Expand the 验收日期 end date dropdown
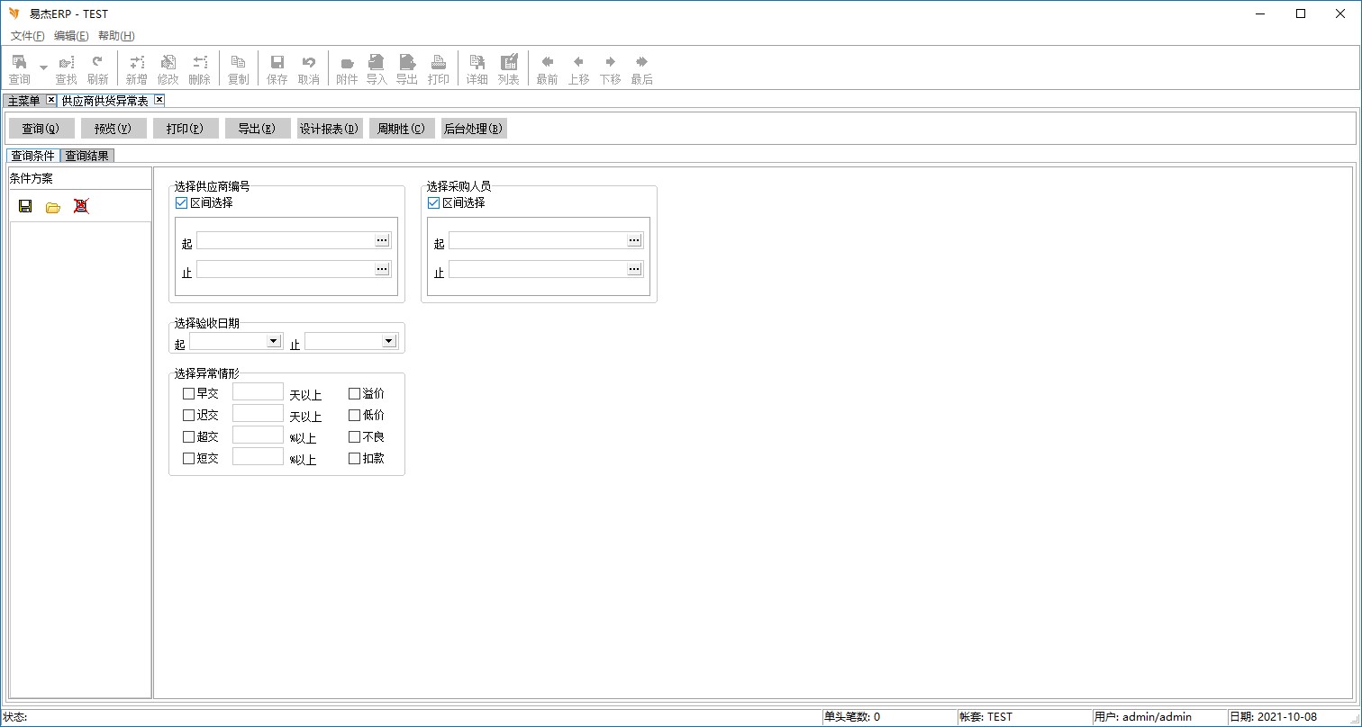This screenshot has width=1362, height=727. [388, 341]
